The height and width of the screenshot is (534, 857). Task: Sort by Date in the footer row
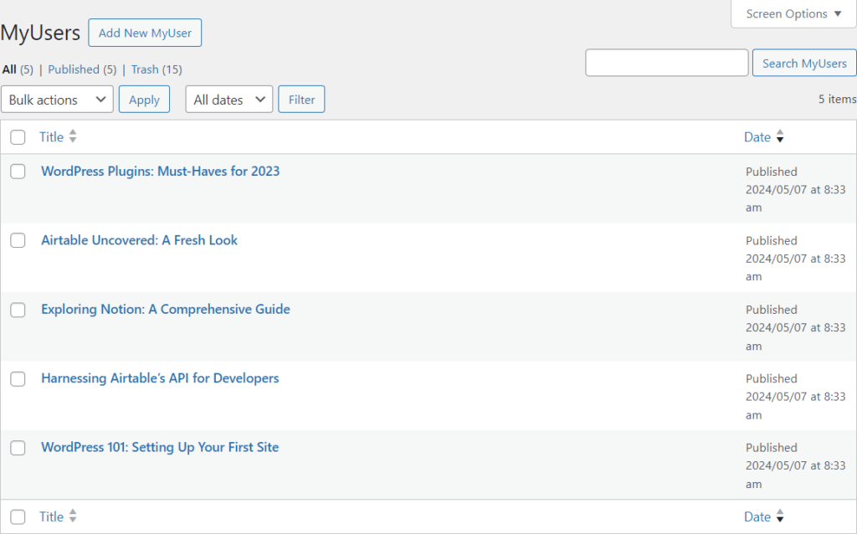coord(757,517)
